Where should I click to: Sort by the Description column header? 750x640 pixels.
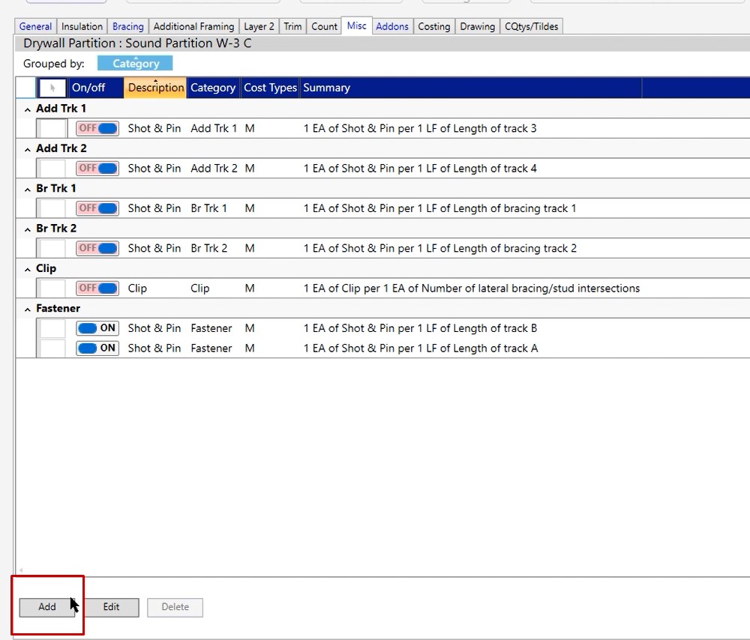click(155, 88)
